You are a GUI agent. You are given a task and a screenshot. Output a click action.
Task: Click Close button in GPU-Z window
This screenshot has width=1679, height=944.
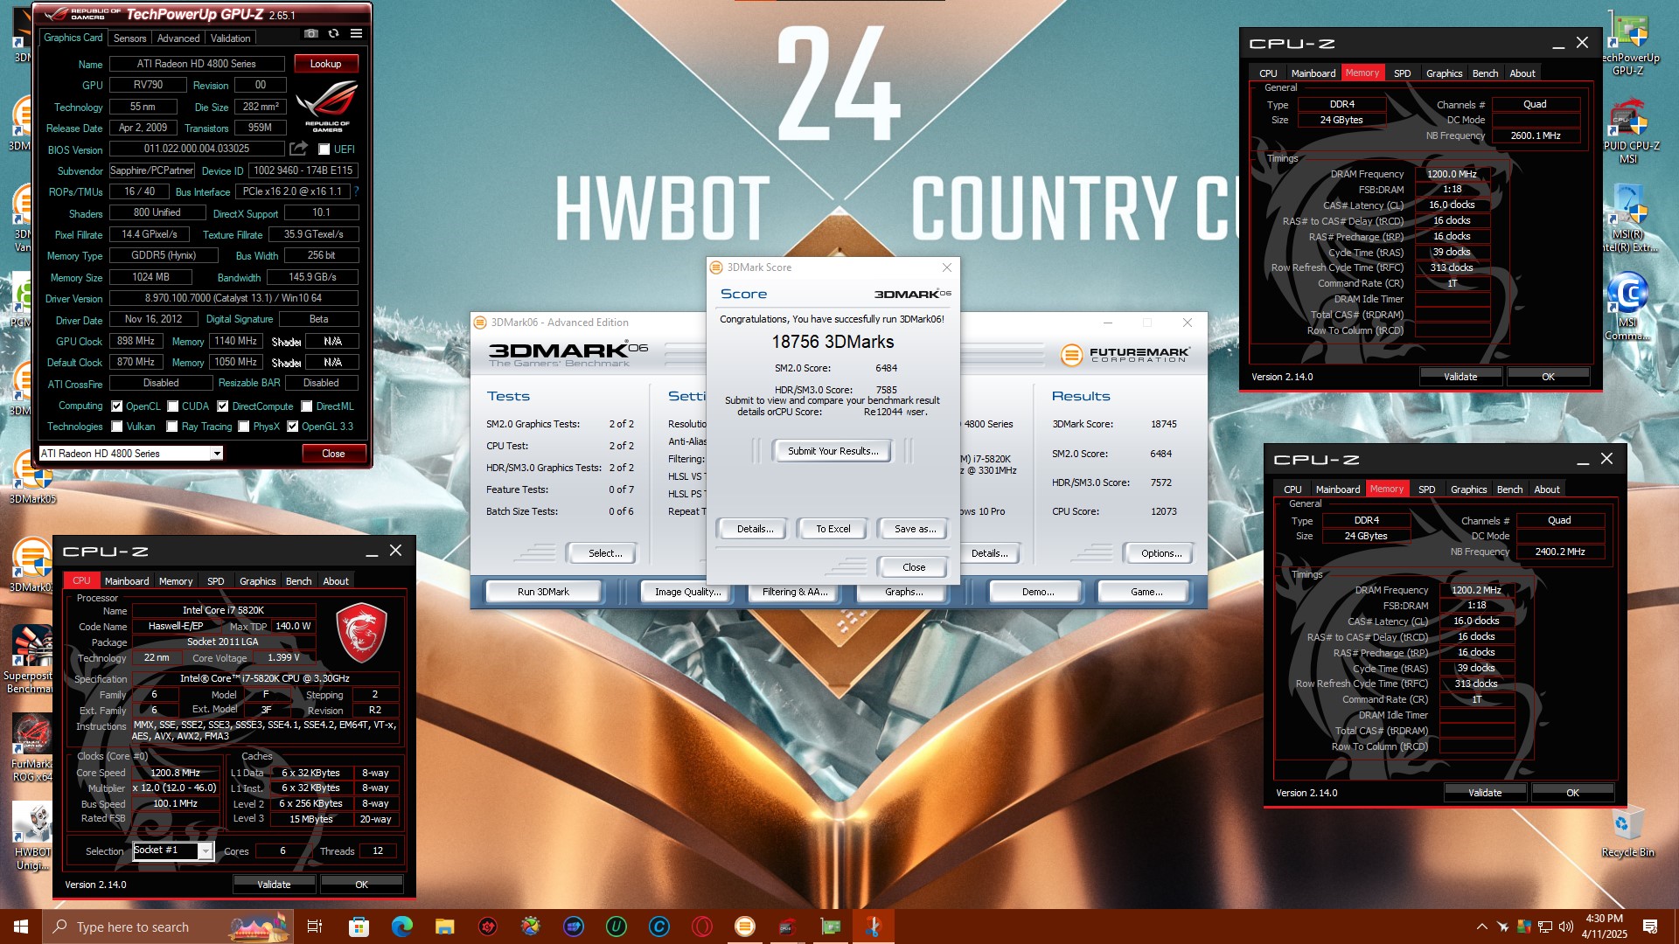pyautogui.click(x=333, y=454)
